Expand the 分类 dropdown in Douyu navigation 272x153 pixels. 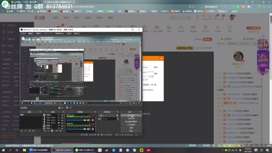coord(77,18)
